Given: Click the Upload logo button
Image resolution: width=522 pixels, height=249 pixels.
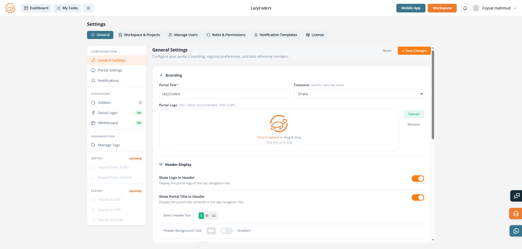Looking at the screenshot, I should (x=414, y=114).
